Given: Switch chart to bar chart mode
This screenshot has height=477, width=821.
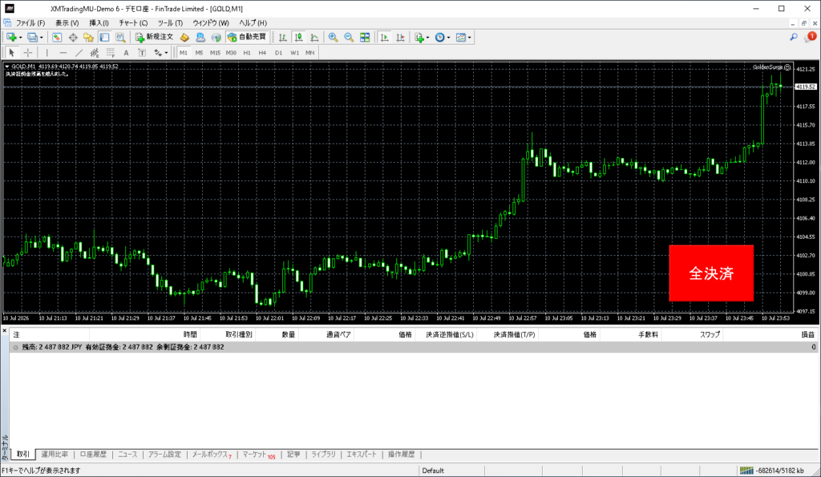Looking at the screenshot, I should point(283,37).
